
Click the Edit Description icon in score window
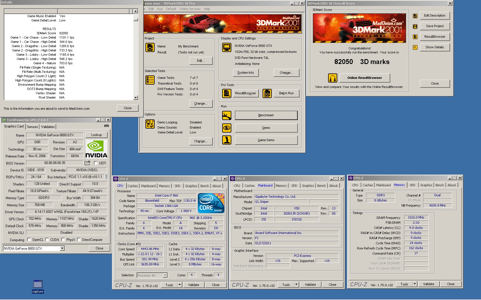tap(415, 16)
